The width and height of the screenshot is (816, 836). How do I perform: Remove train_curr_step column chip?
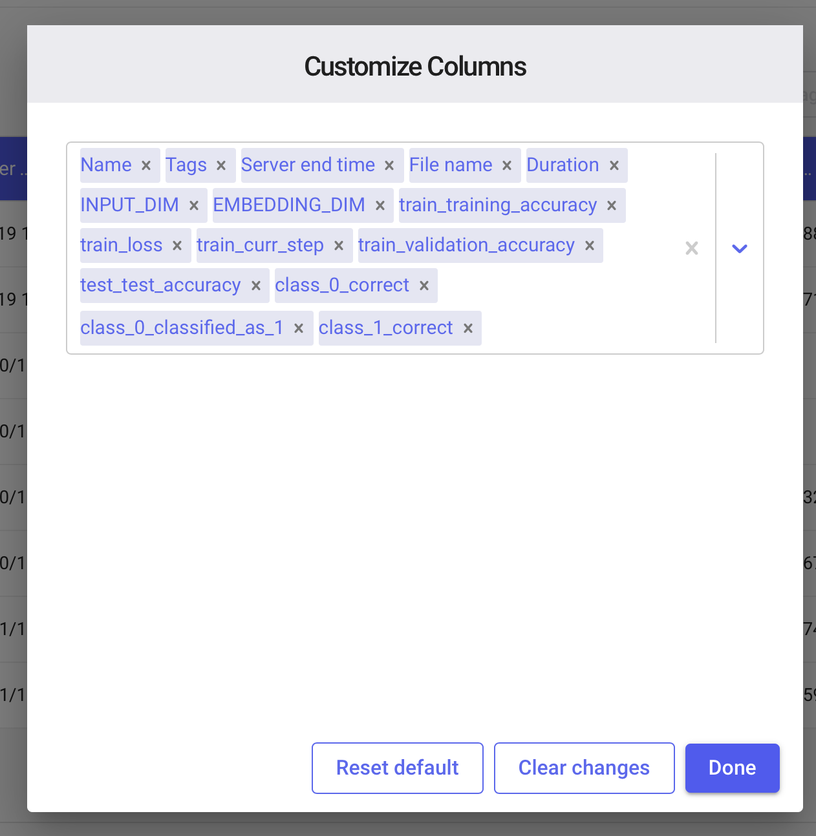(x=339, y=246)
